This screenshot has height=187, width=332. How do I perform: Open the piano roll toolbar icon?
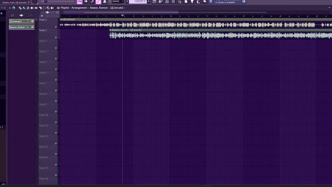point(161,2)
